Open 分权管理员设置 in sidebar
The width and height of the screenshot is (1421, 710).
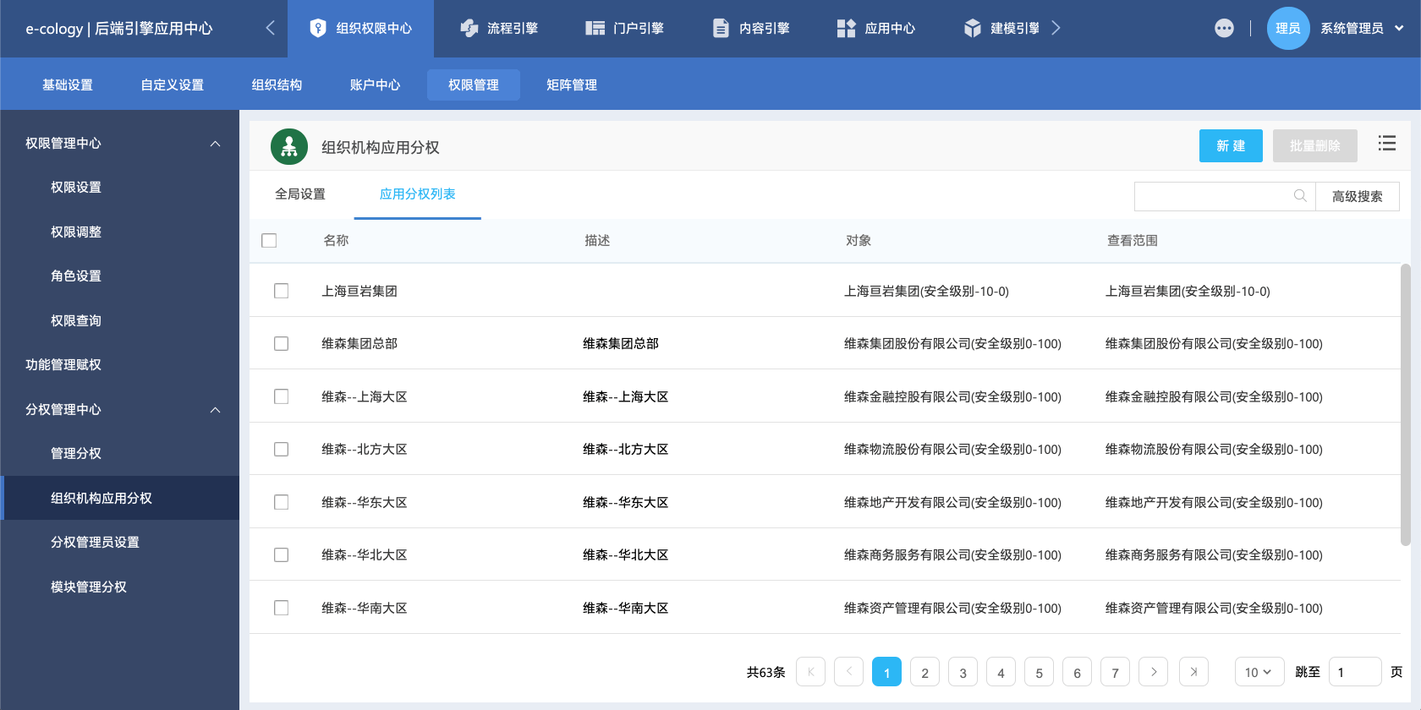pos(95,543)
